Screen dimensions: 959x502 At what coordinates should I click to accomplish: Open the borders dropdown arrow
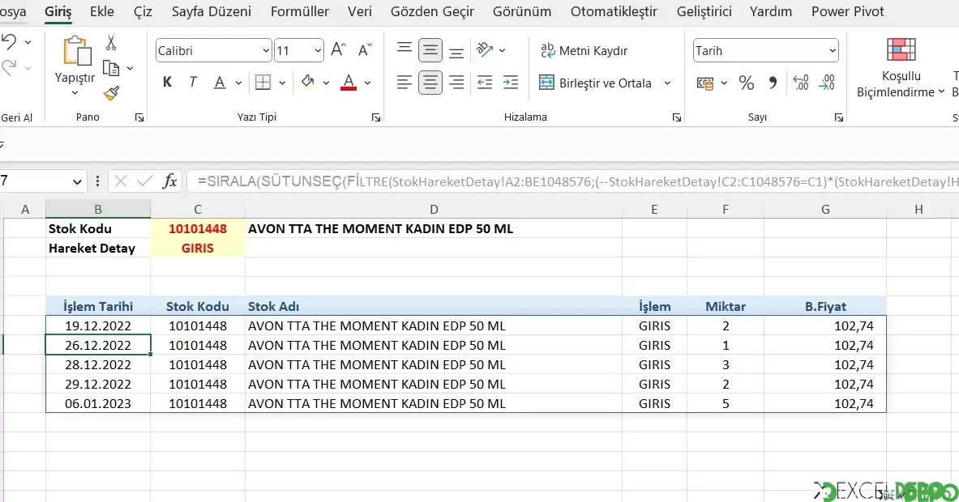(x=282, y=83)
